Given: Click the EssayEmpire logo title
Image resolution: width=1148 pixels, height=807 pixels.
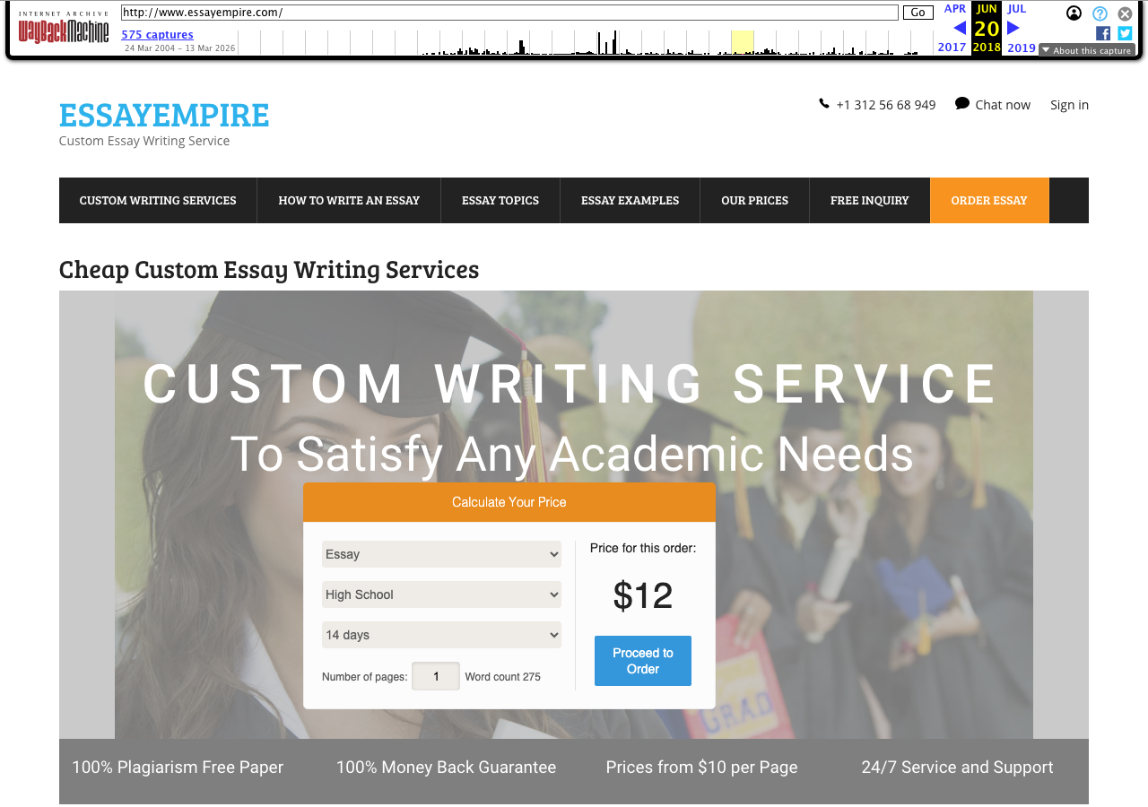Looking at the screenshot, I should pyautogui.click(x=164, y=114).
